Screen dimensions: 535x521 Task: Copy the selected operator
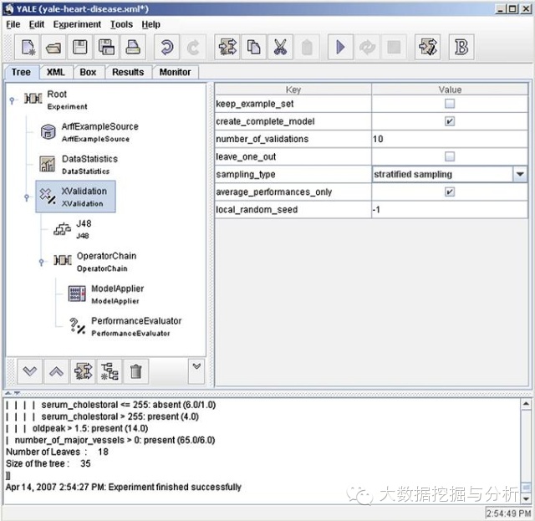(253, 47)
